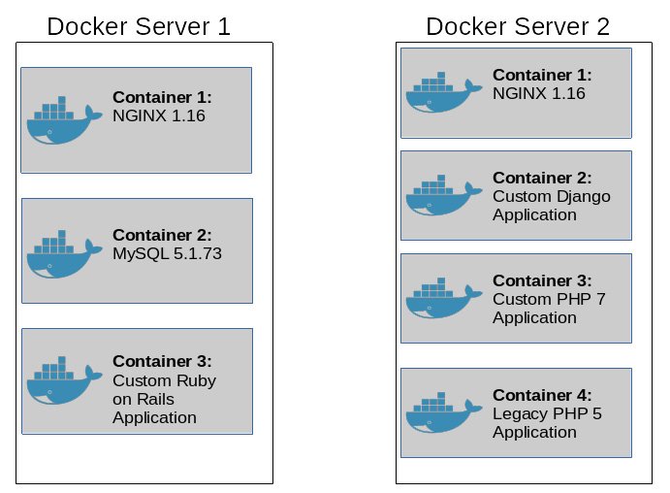Click "Container 3:" label above Custom Ruby
This screenshot has width=670, height=493.
coord(162,361)
